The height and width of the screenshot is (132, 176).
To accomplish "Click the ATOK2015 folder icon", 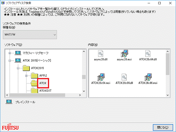I will [26, 68].
